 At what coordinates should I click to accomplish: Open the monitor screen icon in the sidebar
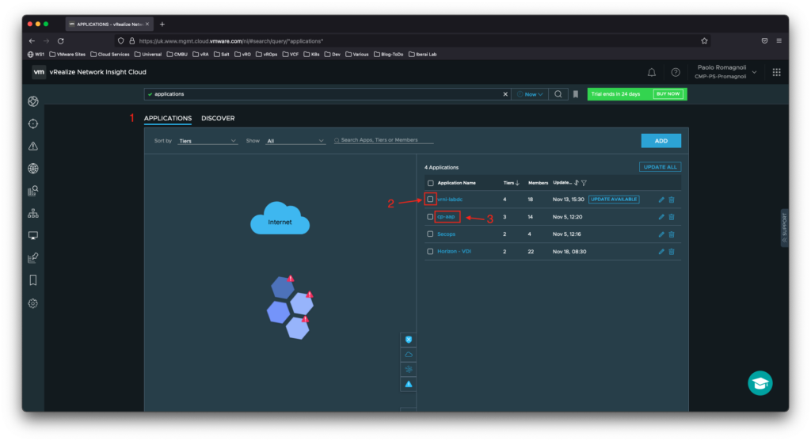tap(33, 235)
